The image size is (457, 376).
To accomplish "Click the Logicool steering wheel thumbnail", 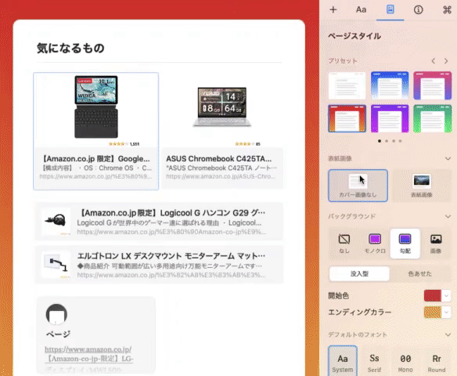I will 56,222.
